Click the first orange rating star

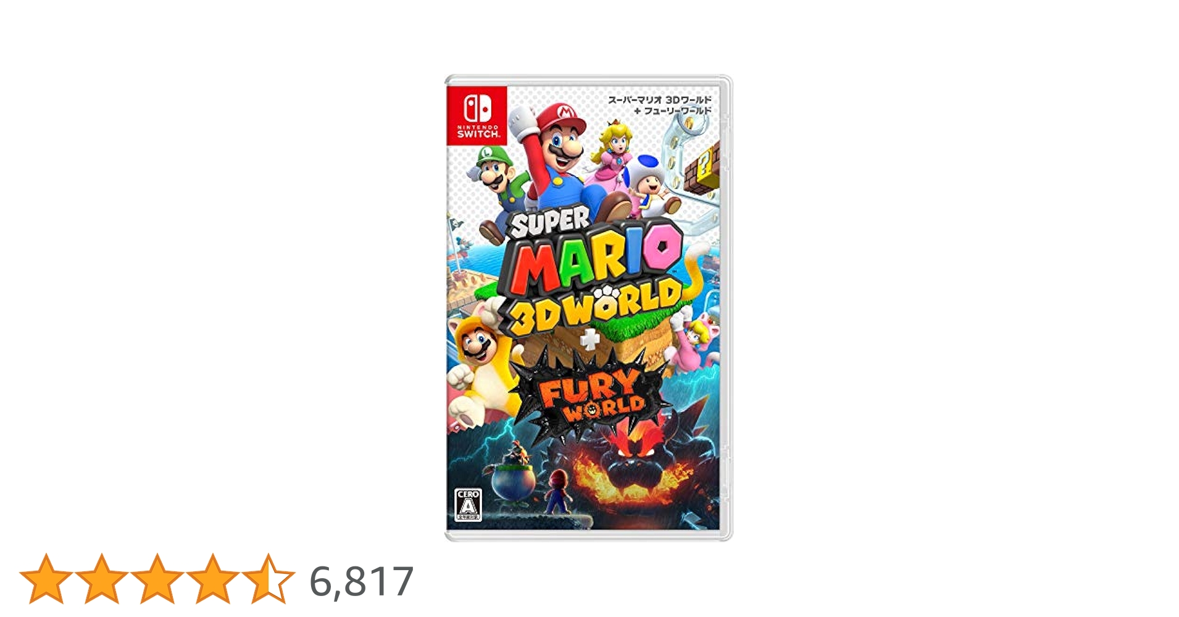pyautogui.click(x=46, y=579)
